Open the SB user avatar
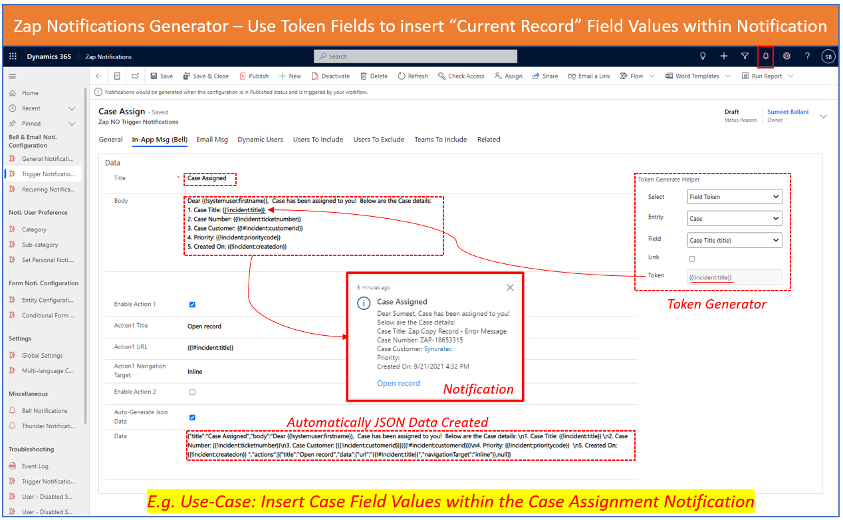The height and width of the screenshot is (520, 843). 828,57
